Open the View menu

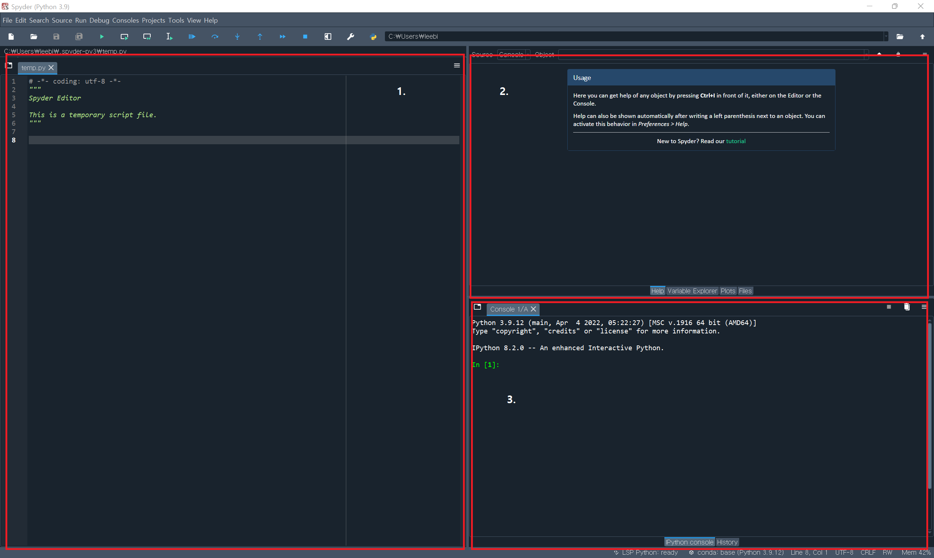(x=194, y=20)
